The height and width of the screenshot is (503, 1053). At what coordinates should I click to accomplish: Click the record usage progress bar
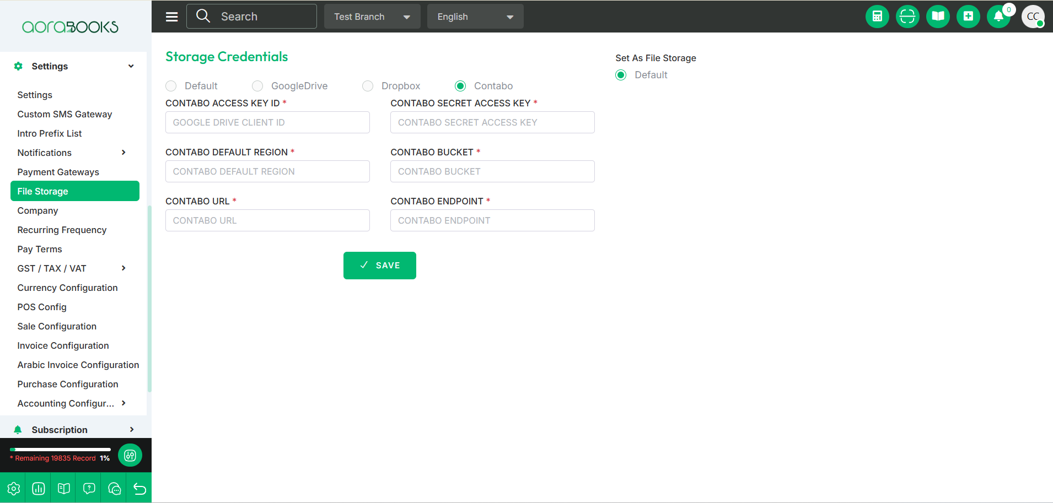coord(60,450)
